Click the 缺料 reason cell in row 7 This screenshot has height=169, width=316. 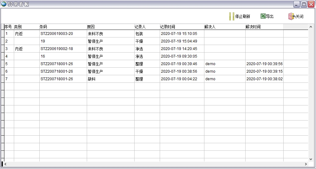[x=91, y=79]
